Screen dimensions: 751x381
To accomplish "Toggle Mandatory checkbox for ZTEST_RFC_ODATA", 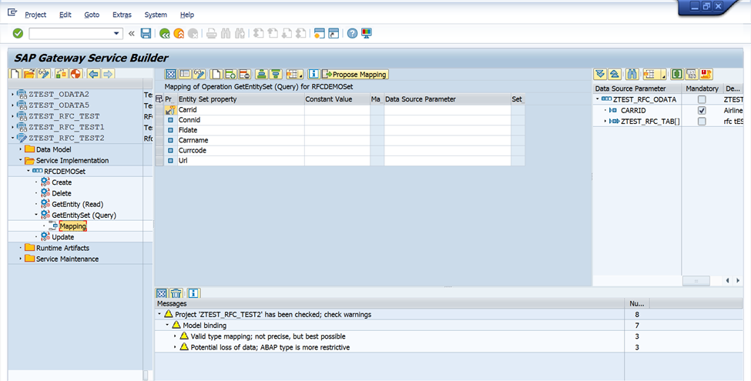I will coord(702,99).
